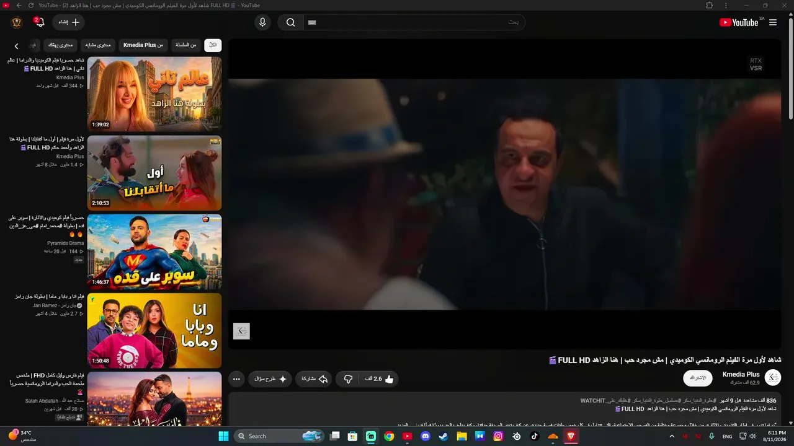Screen dimensions: 794x446
Task: Open the more actions three-dot menu
Action: pyautogui.click(x=236, y=378)
